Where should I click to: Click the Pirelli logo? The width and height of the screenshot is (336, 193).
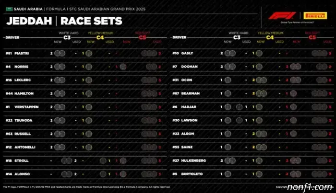[x=315, y=16]
